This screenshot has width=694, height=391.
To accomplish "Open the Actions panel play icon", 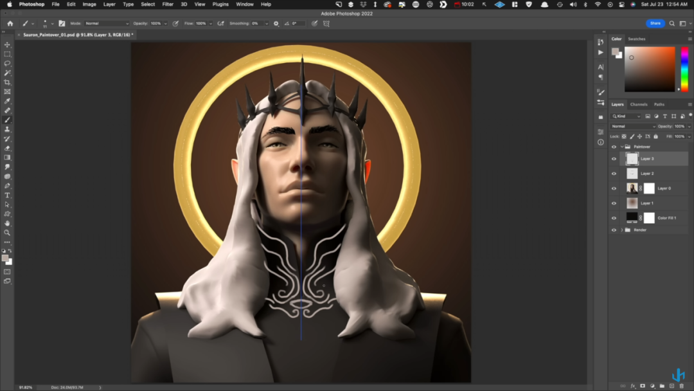I will (x=601, y=52).
